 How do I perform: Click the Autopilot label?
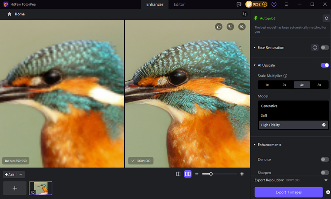click(267, 18)
